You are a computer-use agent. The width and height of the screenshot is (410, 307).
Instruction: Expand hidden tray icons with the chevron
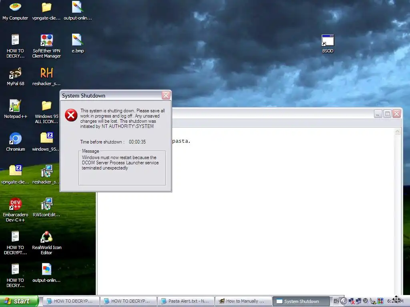click(x=344, y=301)
